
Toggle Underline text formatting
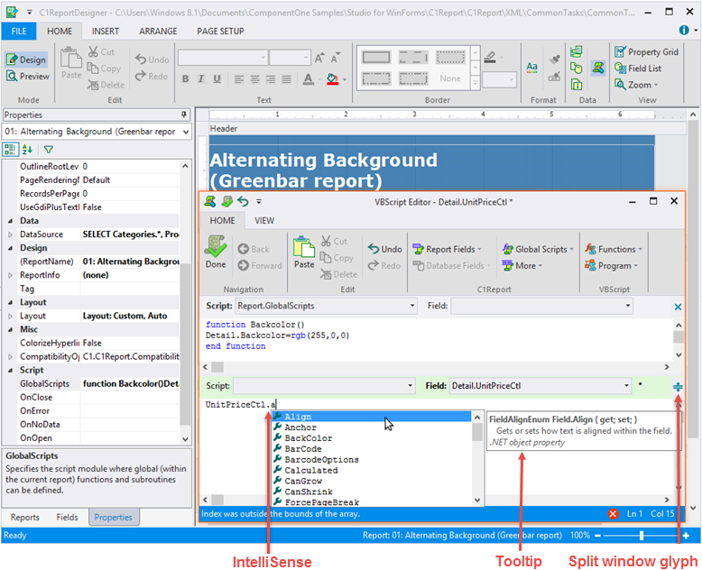[x=217, y=79]
